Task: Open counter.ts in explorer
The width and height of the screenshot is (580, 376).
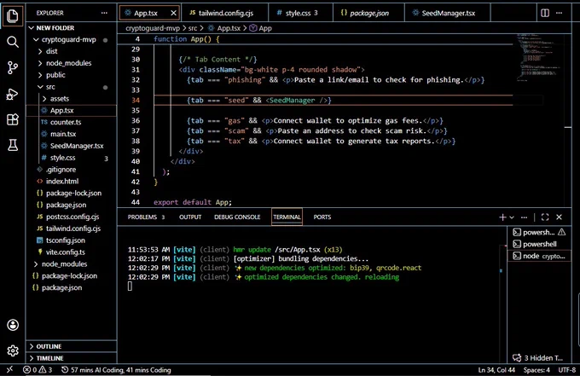Action: coord(71,122)
